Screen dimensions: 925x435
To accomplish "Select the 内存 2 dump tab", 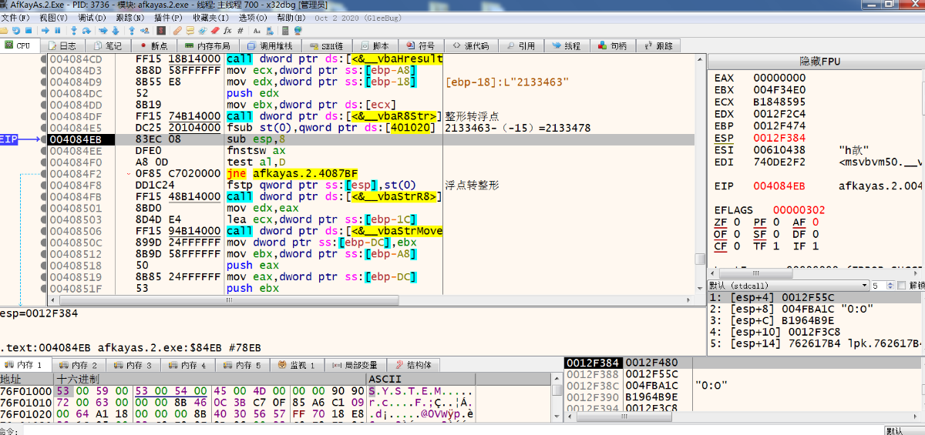I will [x=78, y=365].
